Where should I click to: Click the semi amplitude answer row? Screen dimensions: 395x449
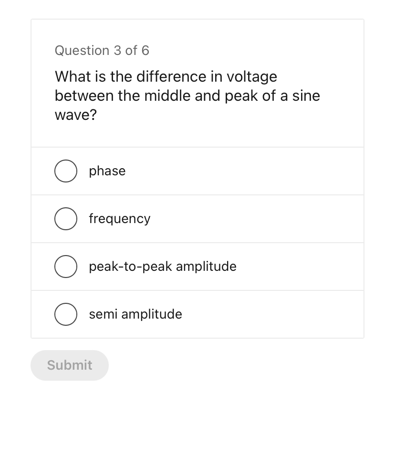(197, 314)
